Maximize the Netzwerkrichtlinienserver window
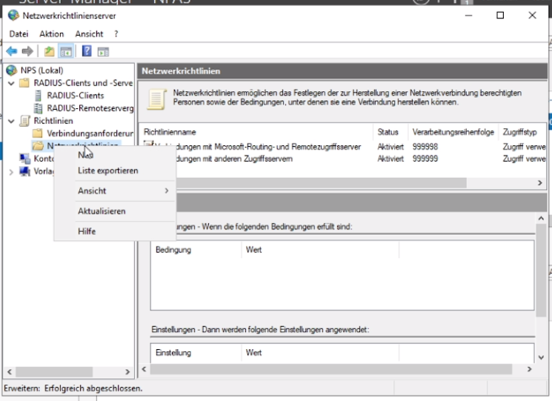 click(x=500, y=15)
